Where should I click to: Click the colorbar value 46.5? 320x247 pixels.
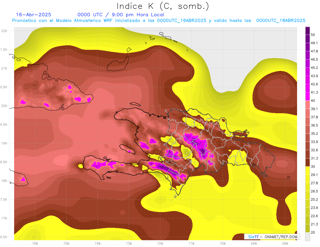314,59
